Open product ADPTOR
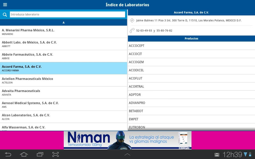 (x=192, y=94)
